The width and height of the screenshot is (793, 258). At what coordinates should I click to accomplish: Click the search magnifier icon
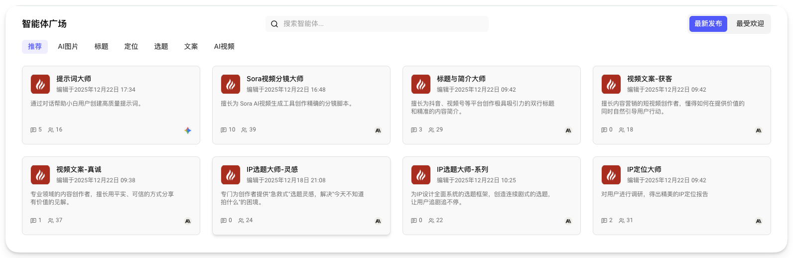[274, 24]
